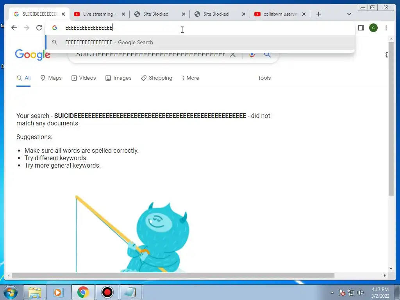Open the green profile avatar C
Image resolution: width=400 pixels, height=300 pixels.
373,28
